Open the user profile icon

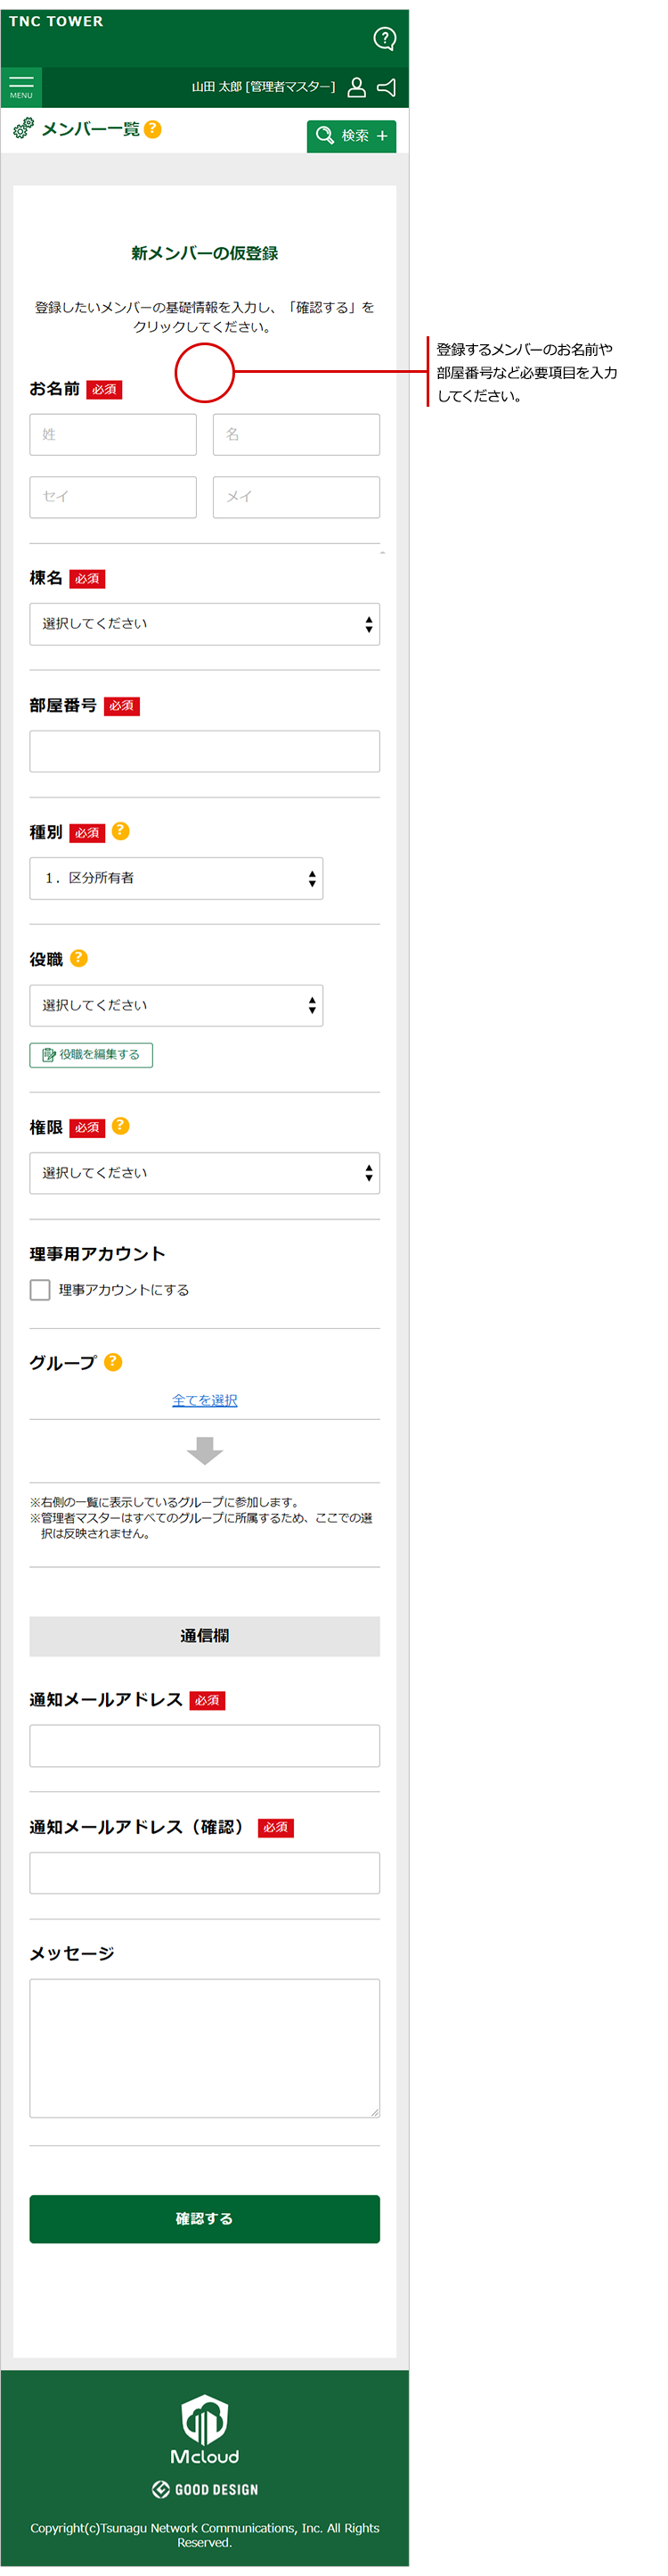(x=355, y=87)
